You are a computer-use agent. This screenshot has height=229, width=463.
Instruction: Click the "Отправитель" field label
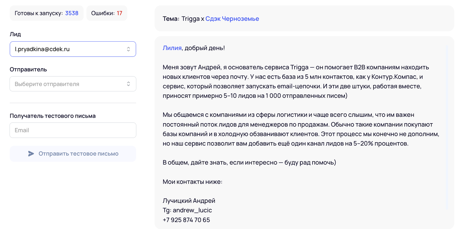pos(28,69)
